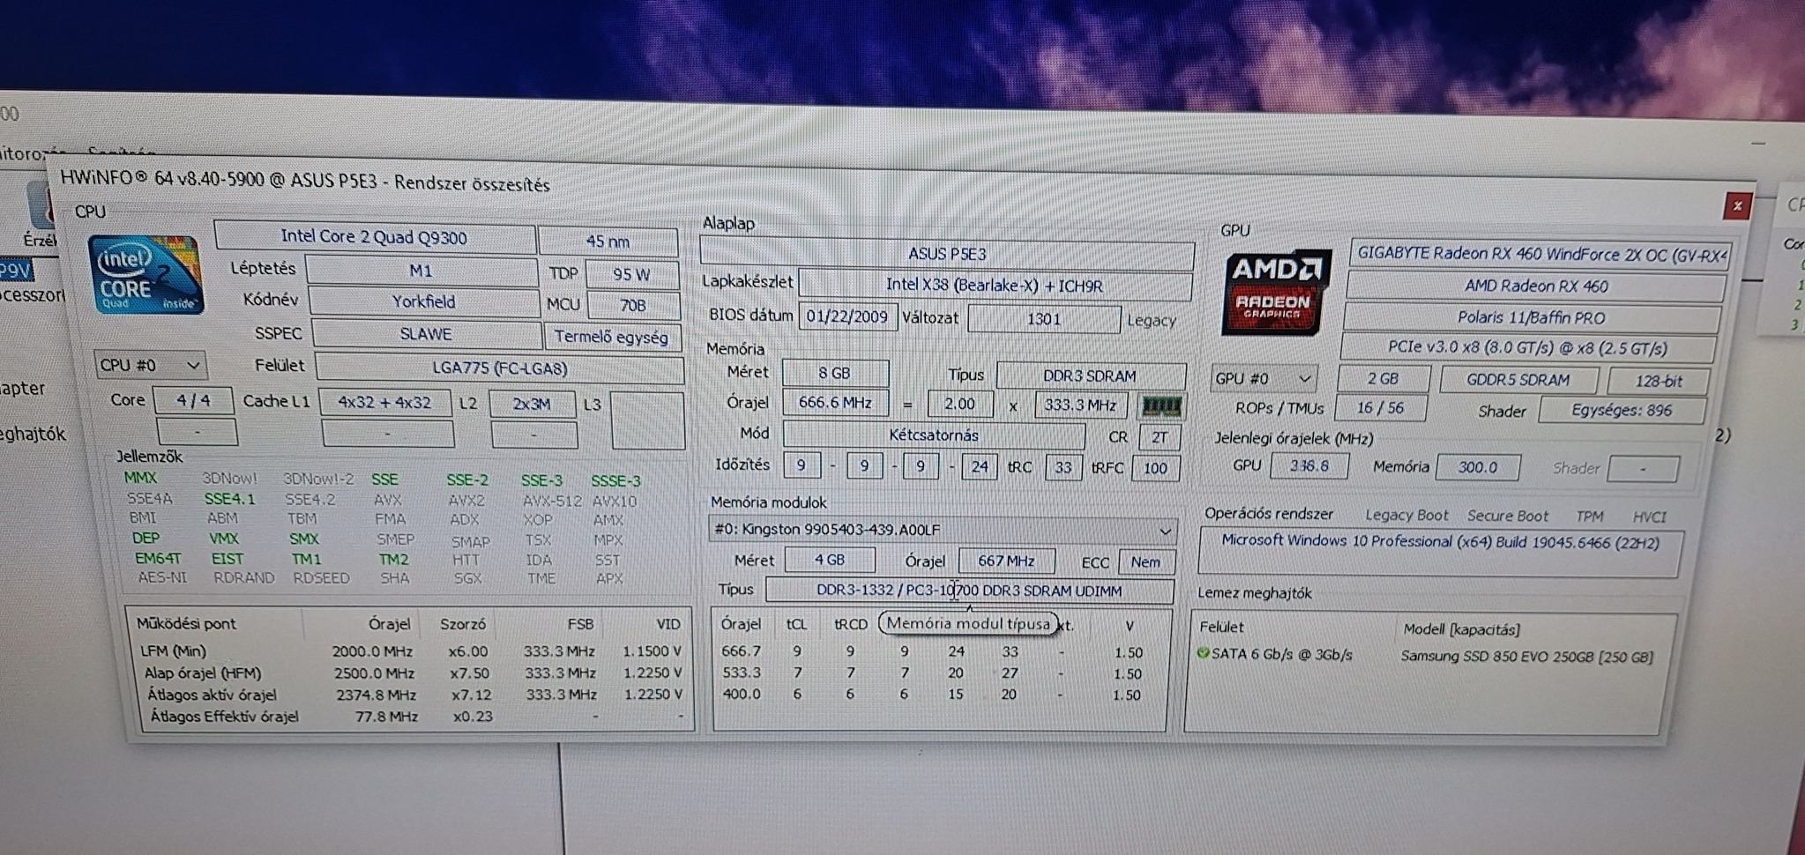1805x855 pixels.
Task: Click the Termelő egység field
Action: [612, 337]
